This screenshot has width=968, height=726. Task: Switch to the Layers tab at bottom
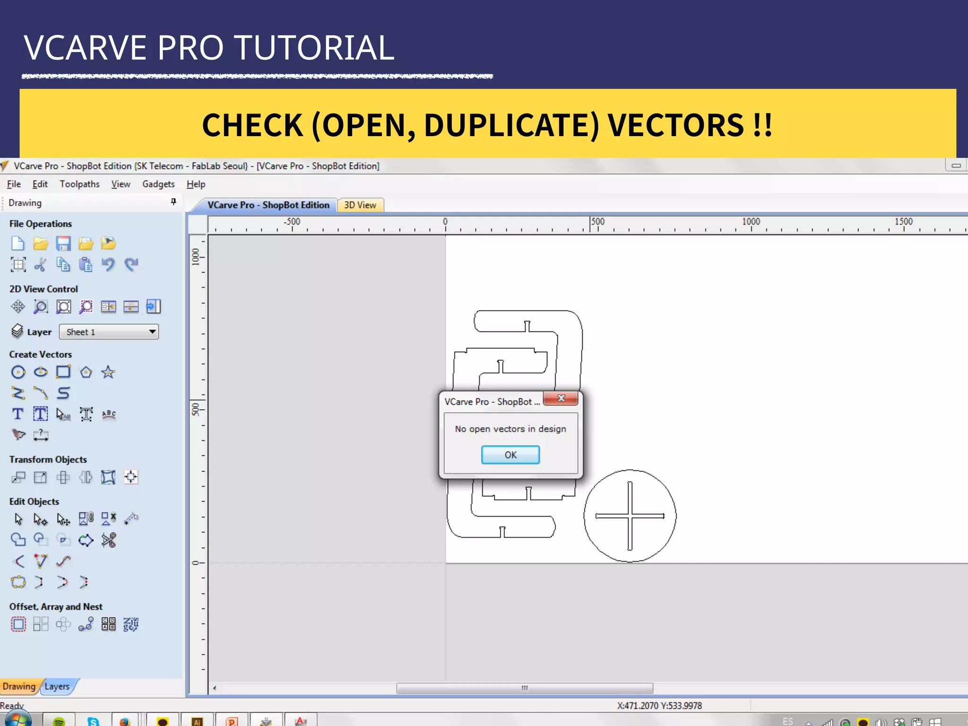(57, 686)
